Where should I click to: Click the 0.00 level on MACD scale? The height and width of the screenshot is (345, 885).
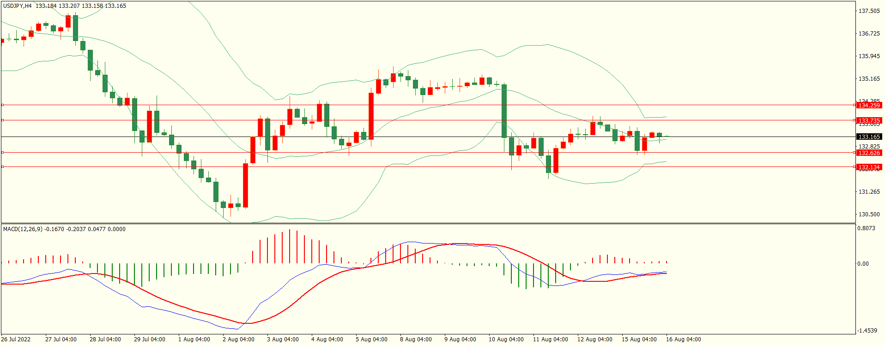[x=863, y=264]
